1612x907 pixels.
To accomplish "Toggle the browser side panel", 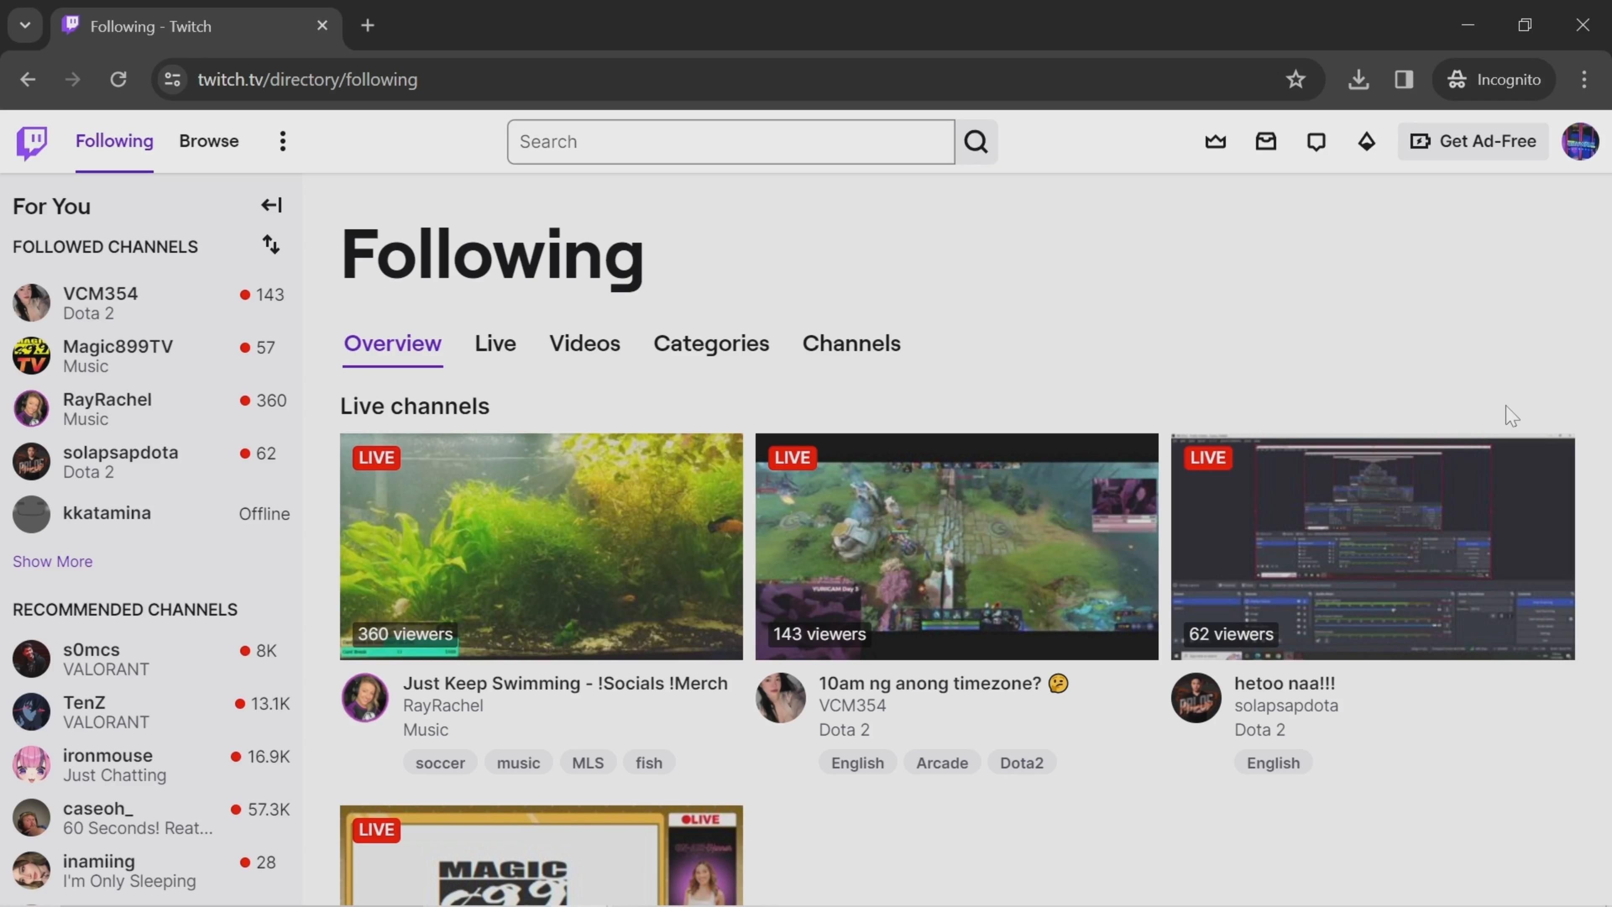I will [x=1404, y=79].
